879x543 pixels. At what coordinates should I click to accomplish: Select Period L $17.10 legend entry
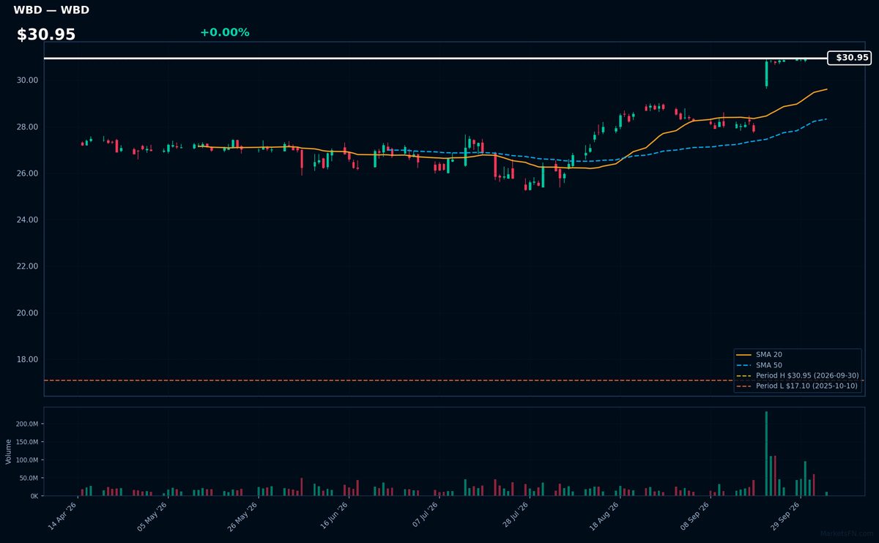tap(798, 386)
